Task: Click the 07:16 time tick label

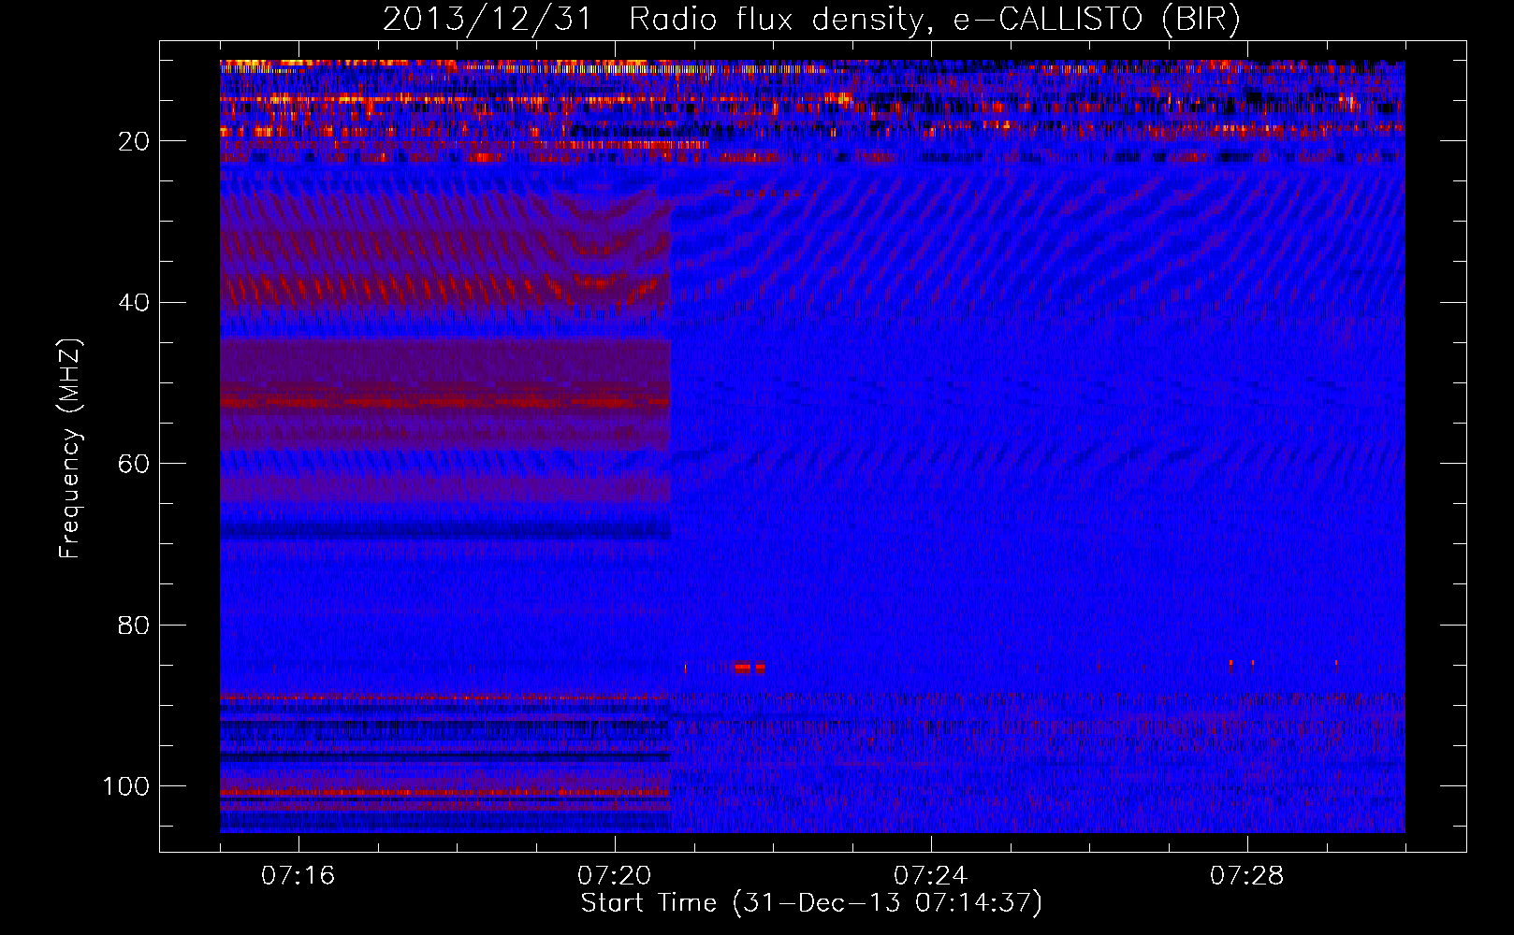Action: pos(298,876)
